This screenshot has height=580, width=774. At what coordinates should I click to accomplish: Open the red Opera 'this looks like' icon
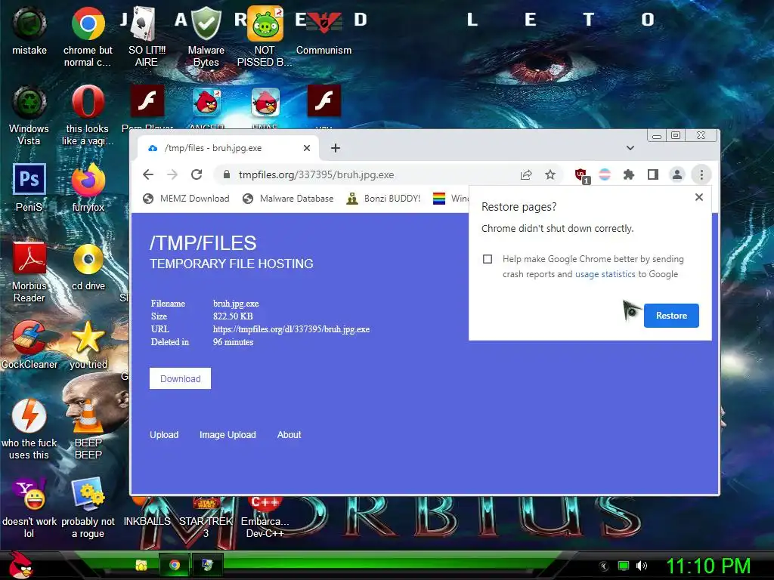click(88, 116)
